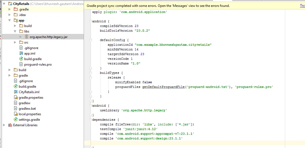Screen dimensions: 305x148
Task: Click the gradlew file icon
Action: click(x=16, y=103)
